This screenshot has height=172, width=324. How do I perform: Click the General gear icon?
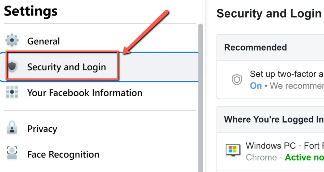tap(12, 40)
